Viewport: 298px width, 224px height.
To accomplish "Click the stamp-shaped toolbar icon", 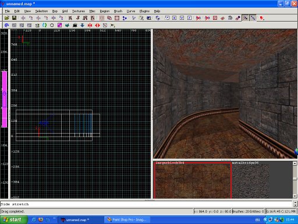I will point(237,18).
